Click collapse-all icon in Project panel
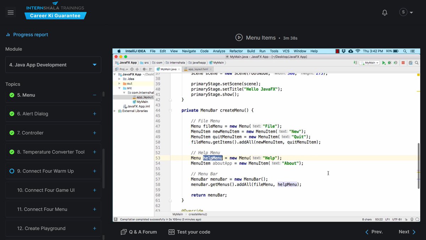Viewport: 426px width, 240px height. [137, 69]
